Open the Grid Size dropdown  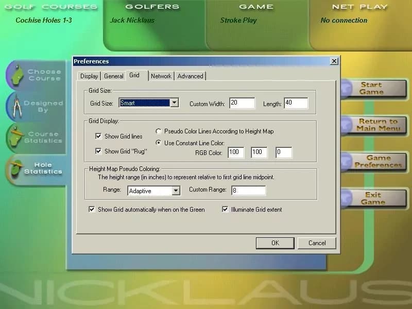(173, 102)
